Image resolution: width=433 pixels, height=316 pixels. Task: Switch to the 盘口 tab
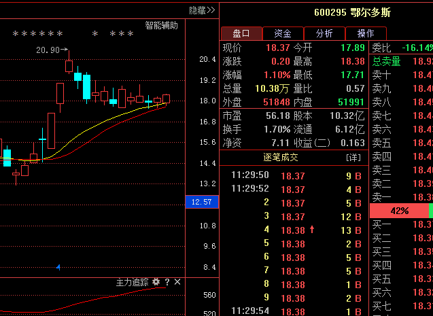click(x=241, y=33)
